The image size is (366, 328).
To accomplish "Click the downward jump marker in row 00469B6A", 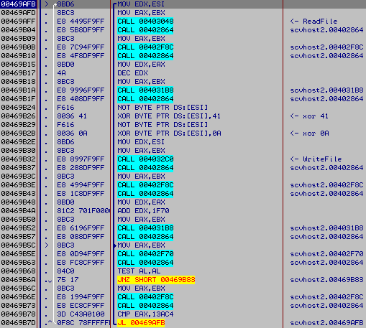I will pos(50,281).
